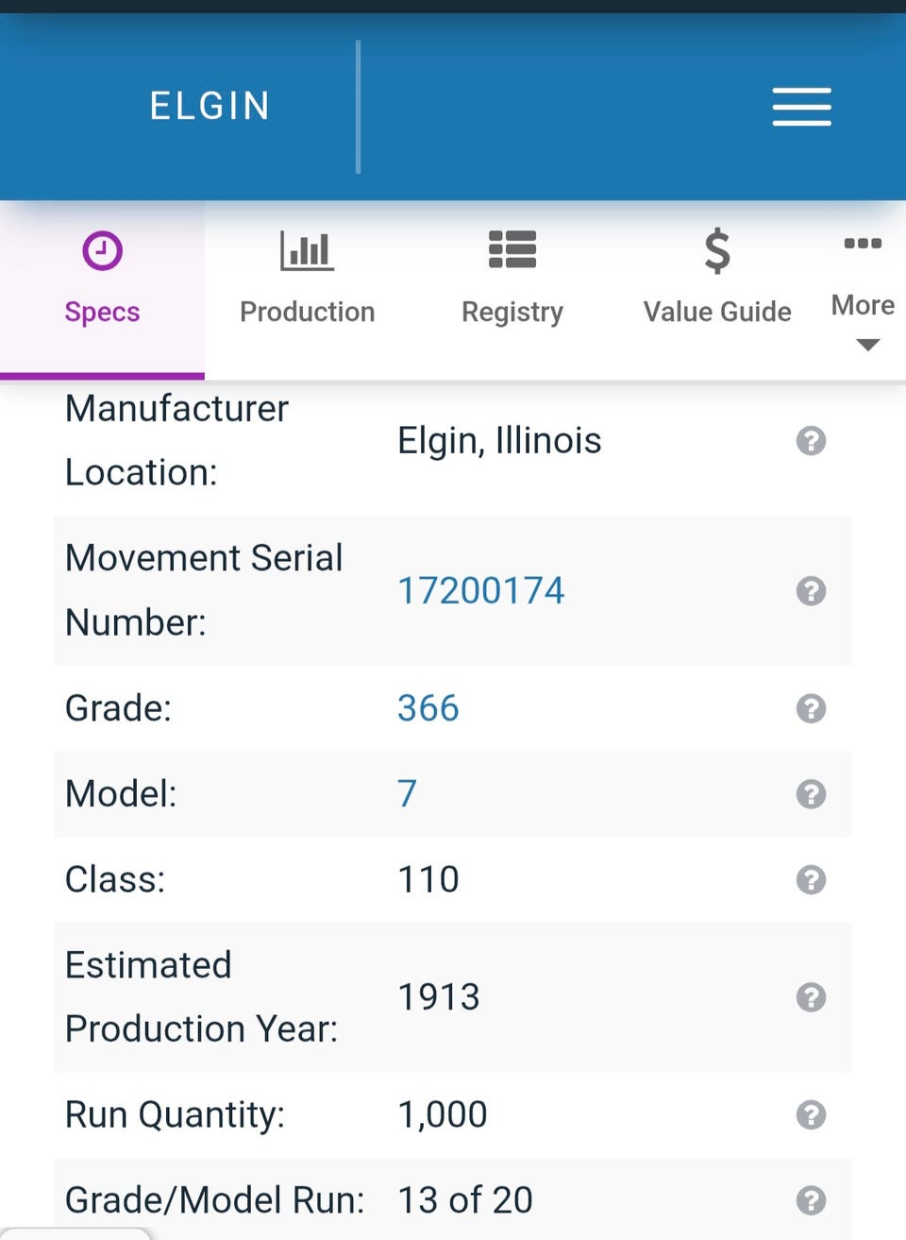The width and height of the screenshot is (906, 1240).
Task: Switch to the Production tab label
Action: (307, 312)
